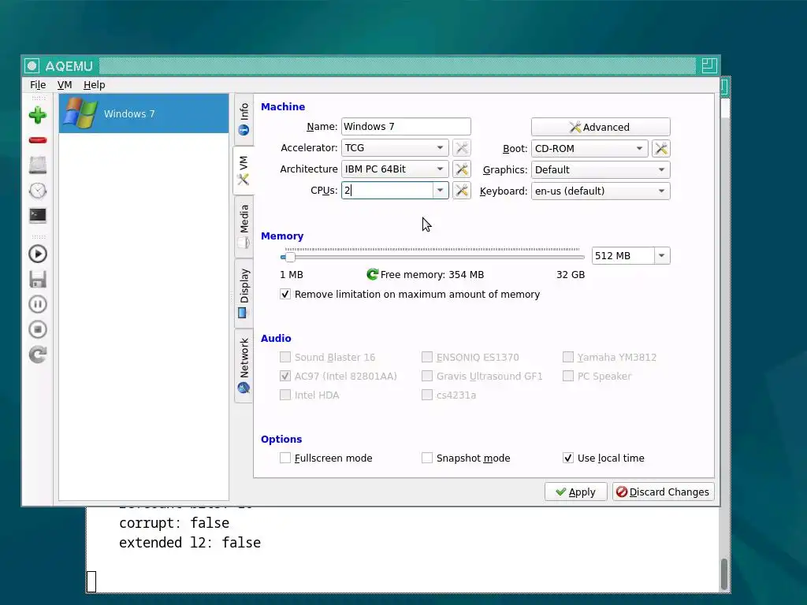Switch to the Display side tab
Screen dimensions: 807x605
(244, 293)
